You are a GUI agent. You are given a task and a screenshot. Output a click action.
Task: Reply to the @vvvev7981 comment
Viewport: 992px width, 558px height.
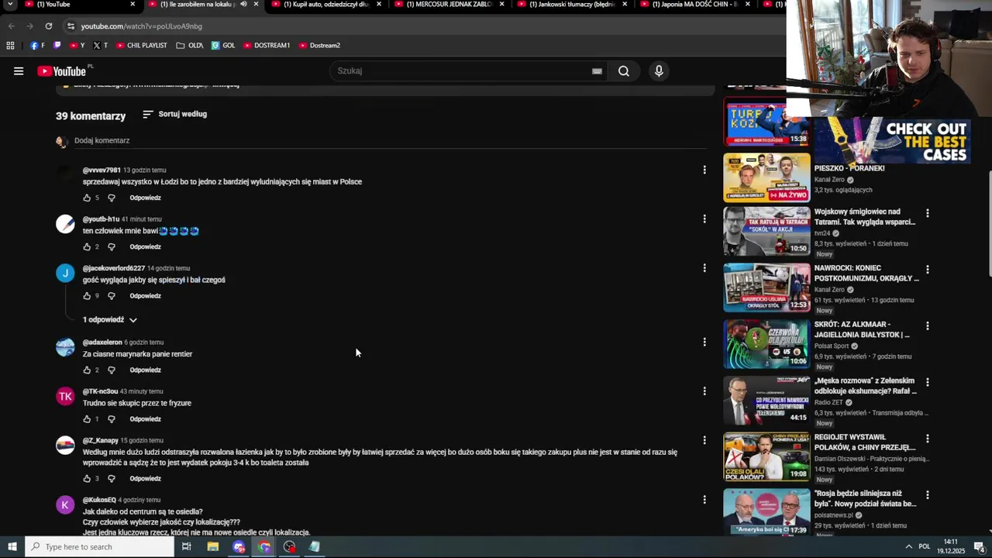coord(145,198)
